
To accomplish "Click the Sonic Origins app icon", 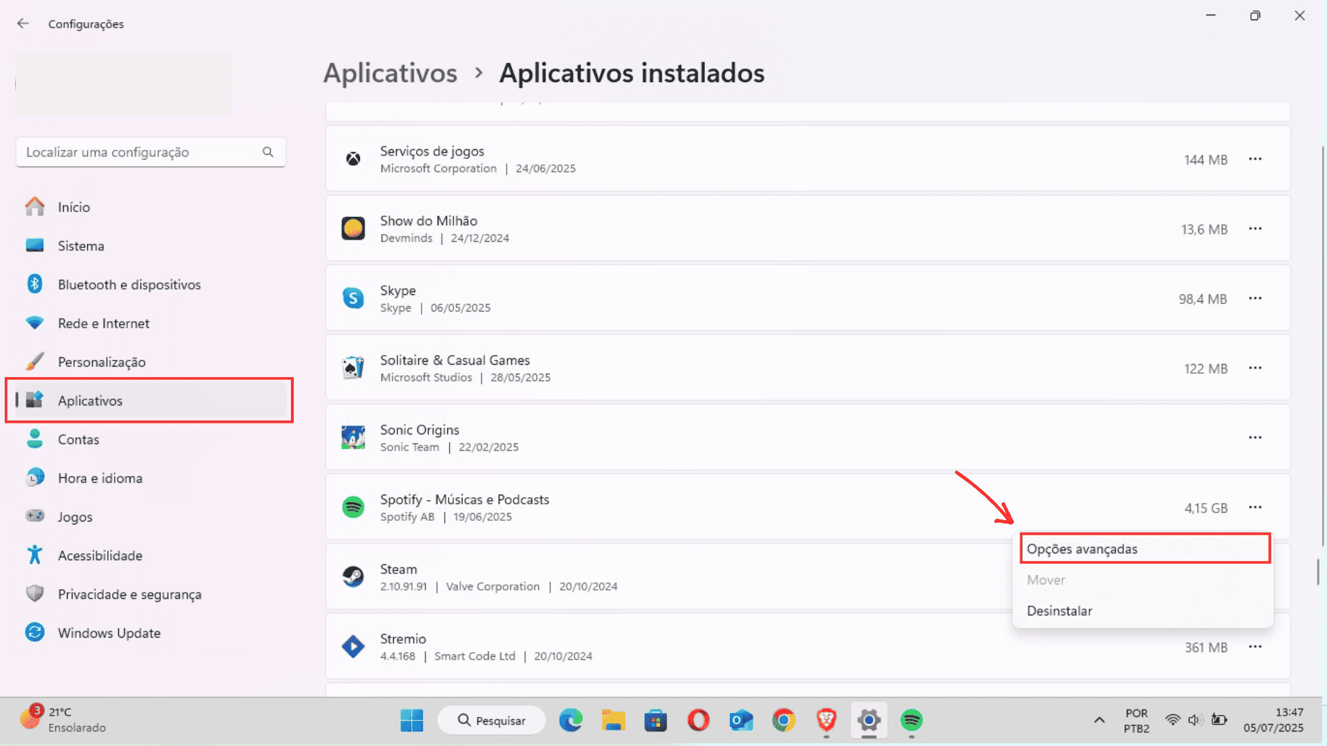I will pos(353,438).
